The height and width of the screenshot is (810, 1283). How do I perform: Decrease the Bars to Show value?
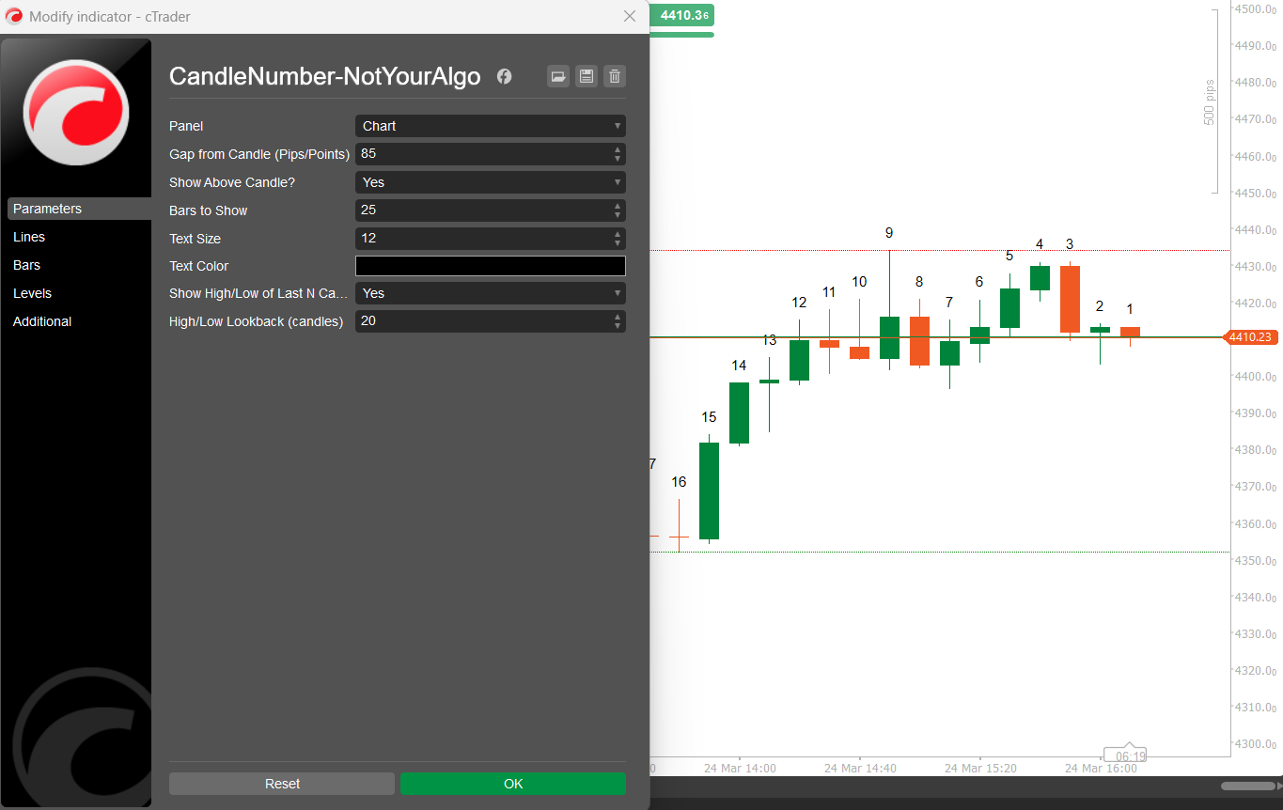tap(618, 215)
